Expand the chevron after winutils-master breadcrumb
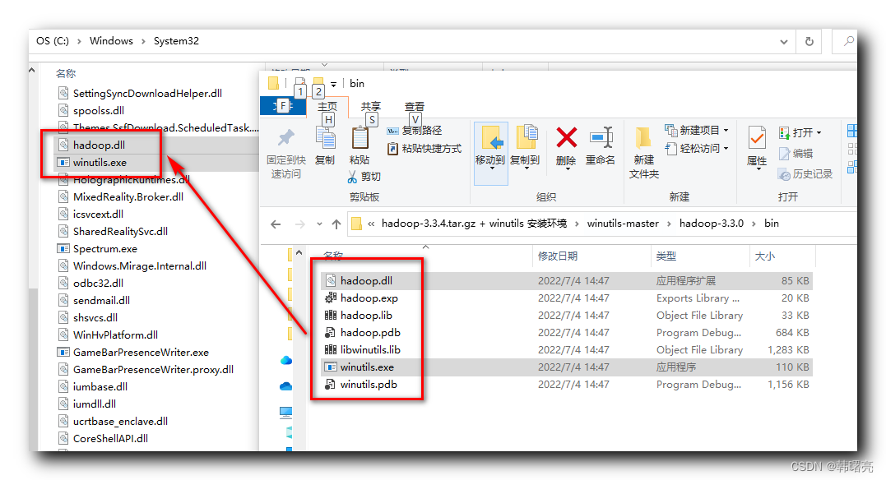 point(669,224)
